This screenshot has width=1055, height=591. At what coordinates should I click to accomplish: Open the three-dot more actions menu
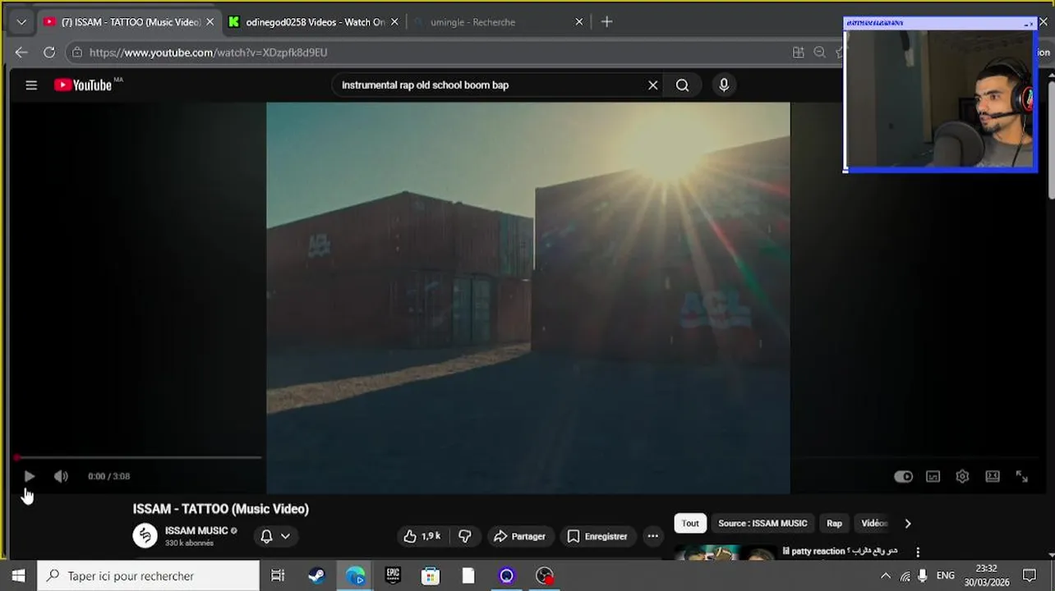[653, 536]
